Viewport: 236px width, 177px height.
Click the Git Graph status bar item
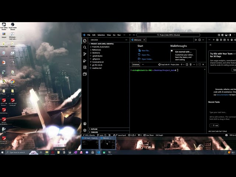tap(159, 135)
